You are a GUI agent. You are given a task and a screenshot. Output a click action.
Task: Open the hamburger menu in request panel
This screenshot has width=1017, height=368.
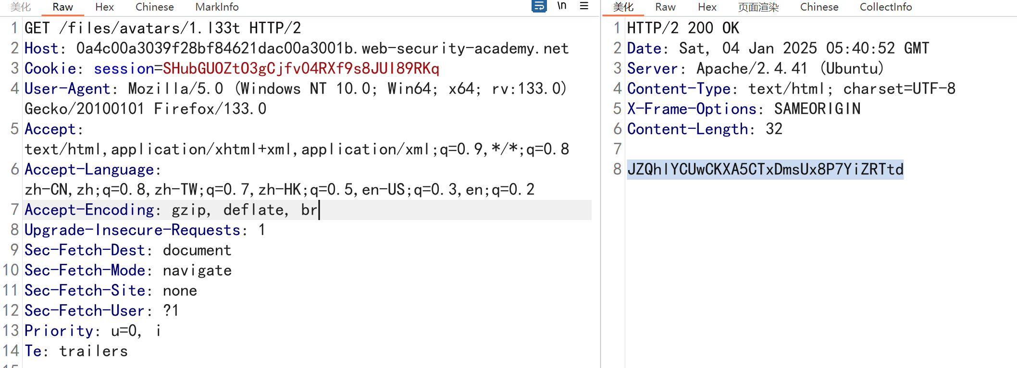click(x=584, y=6)
